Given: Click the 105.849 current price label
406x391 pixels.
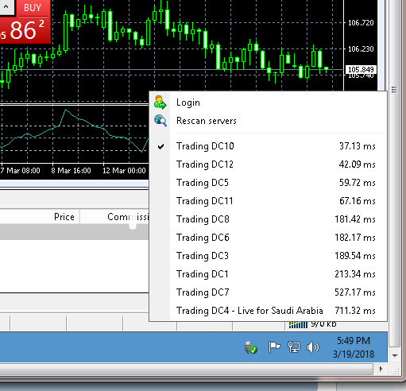Looking at the screenshot, I should coord(361,70).
